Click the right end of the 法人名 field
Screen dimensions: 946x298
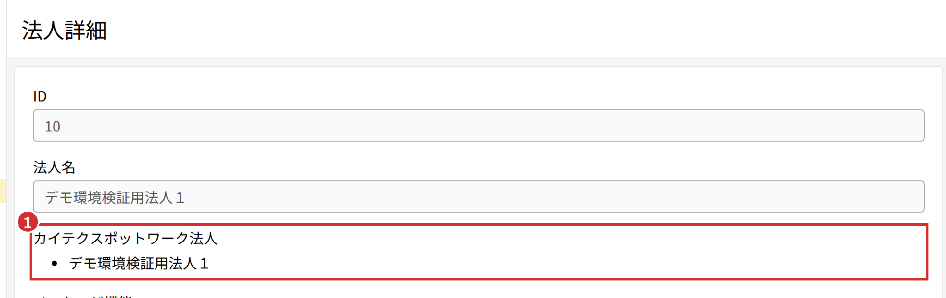[x=906, y=197]
